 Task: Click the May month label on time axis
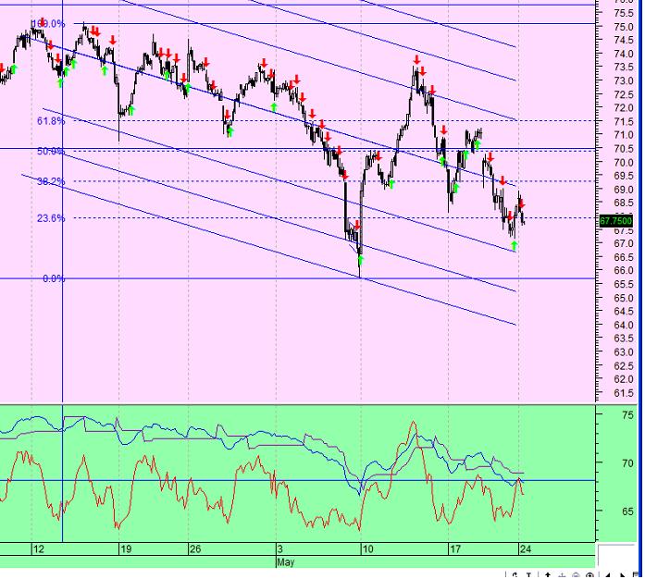coord(286,561)
